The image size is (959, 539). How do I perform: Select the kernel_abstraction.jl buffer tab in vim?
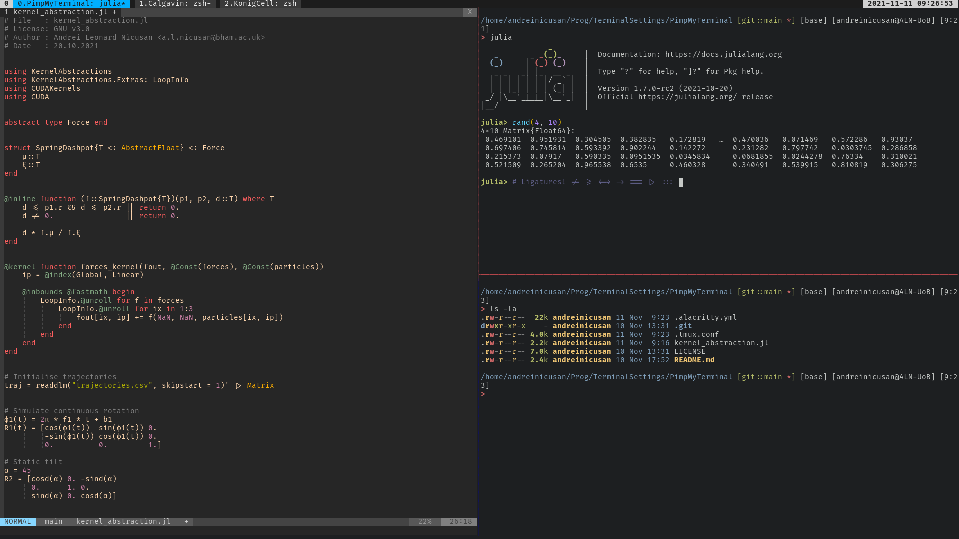tap(60, 12)
